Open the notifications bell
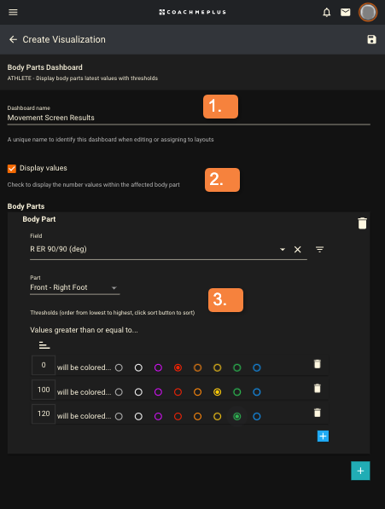 326,12
